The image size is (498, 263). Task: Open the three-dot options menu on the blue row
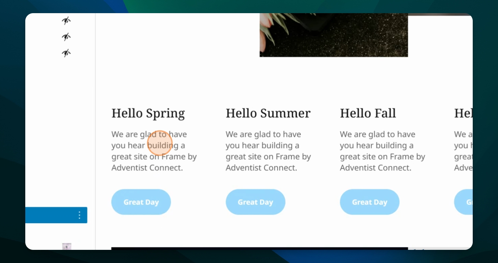(x=79, y=215)
